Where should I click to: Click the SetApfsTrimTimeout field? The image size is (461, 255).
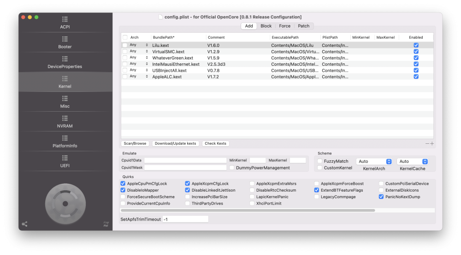pos(185,219)
